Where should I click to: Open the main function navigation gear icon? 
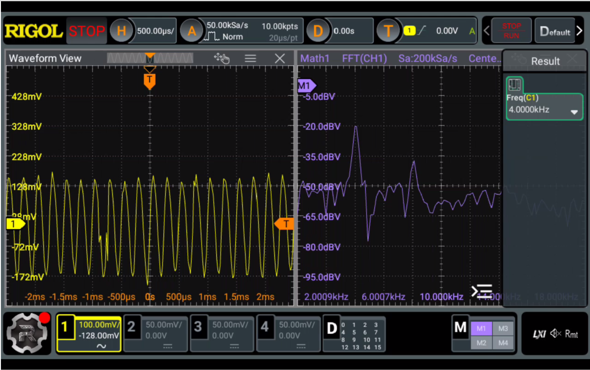pyautogui.click(x=28, y=333)
